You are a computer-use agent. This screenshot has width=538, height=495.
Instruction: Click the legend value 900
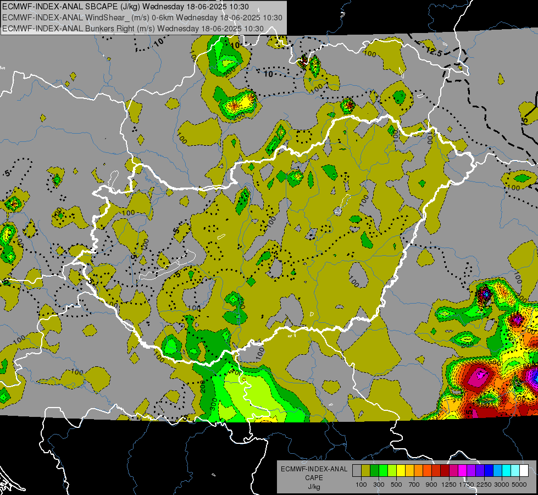431,485
